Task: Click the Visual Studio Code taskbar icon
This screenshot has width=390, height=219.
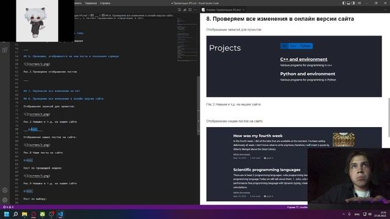Action: click(60, 214)
